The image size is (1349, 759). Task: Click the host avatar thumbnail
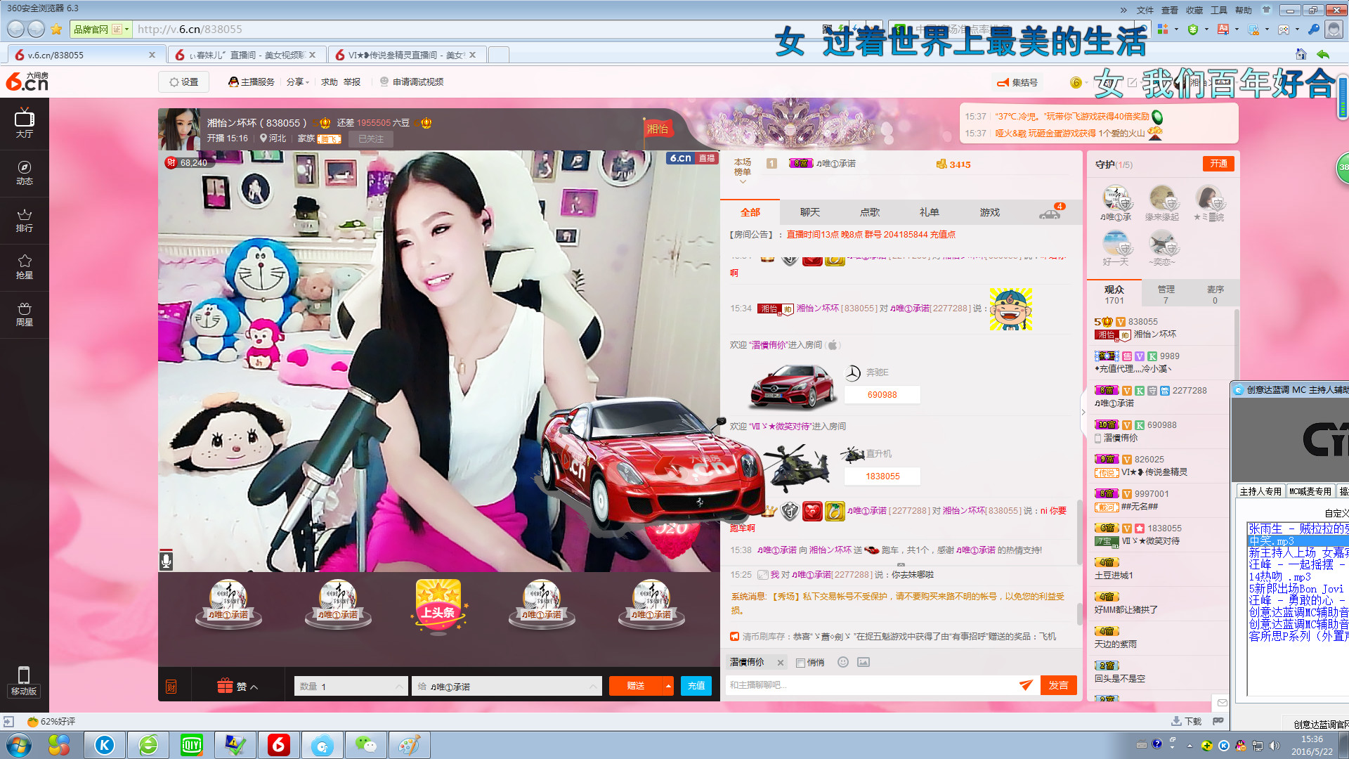[180, 129]
